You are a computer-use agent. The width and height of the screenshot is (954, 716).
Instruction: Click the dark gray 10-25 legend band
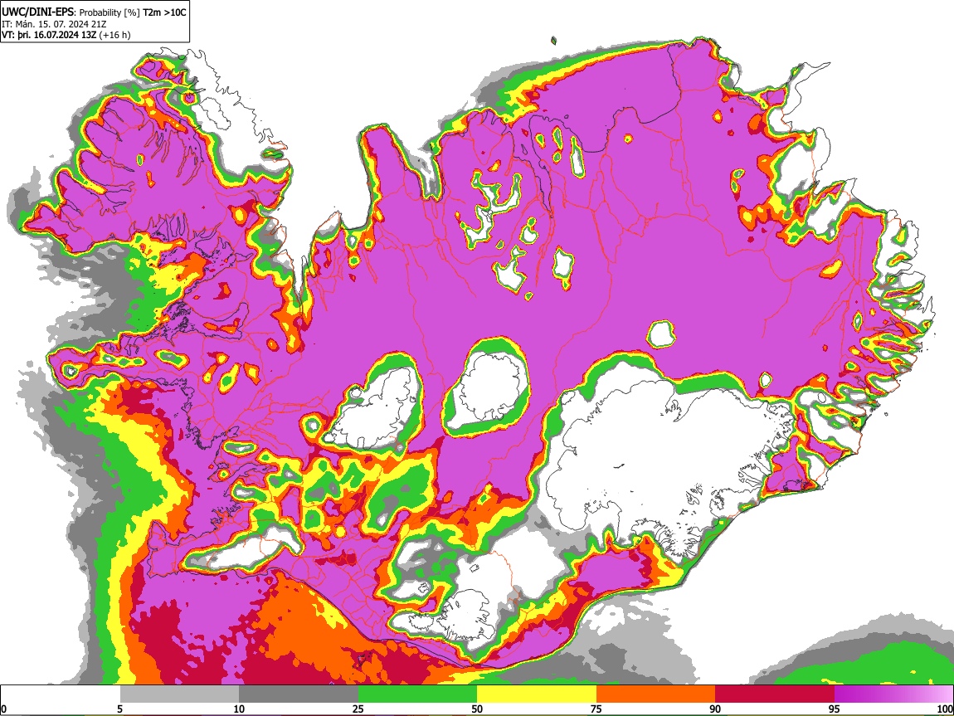point(299,694)
